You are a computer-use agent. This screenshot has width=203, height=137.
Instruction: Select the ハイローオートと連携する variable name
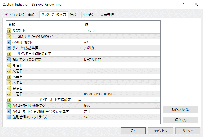tap(29, 106)
